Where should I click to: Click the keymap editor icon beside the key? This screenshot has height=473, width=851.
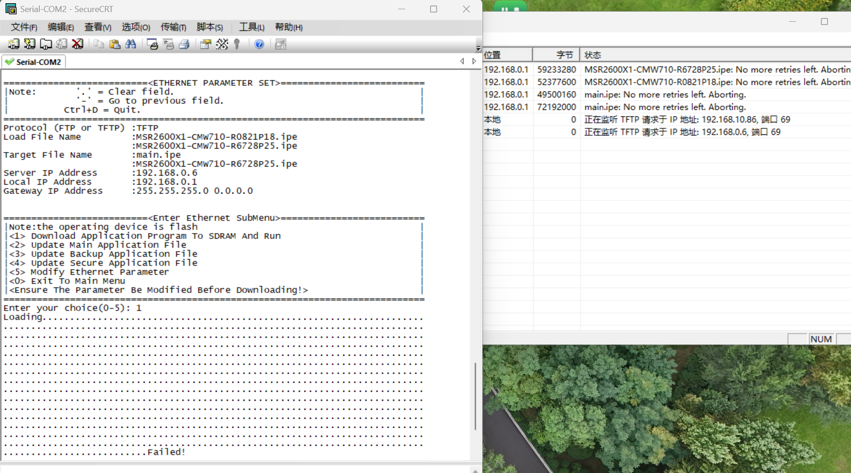(222, 44)
